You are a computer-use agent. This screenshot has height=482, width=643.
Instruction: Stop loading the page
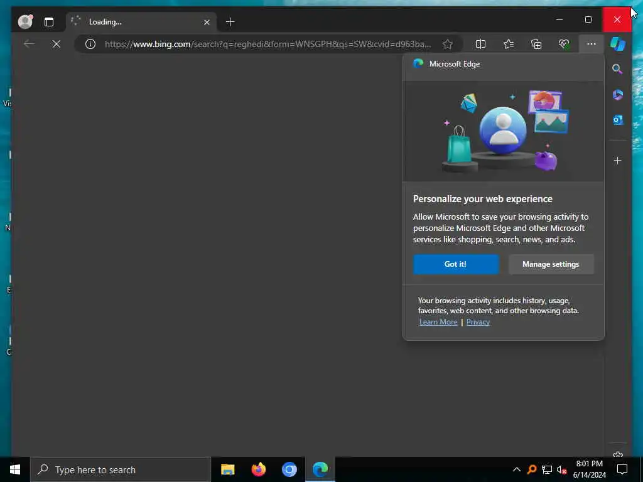[x=57, y=44]
